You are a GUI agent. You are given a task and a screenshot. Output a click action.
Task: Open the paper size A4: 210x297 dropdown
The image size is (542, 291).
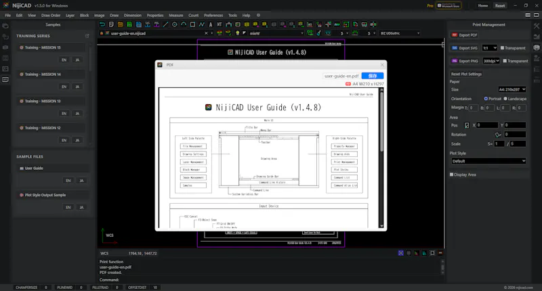[512, 89]
